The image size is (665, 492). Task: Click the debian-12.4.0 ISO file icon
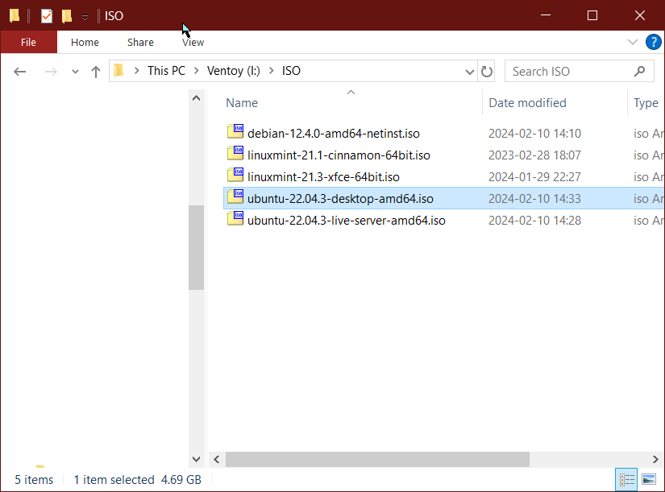(x=235, y=133)
